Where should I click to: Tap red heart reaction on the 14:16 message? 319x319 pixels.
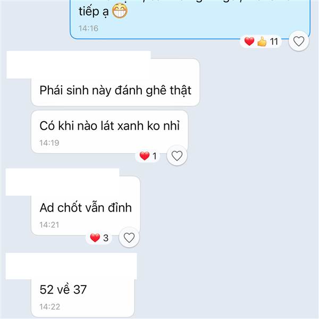(x=249, y=41)
